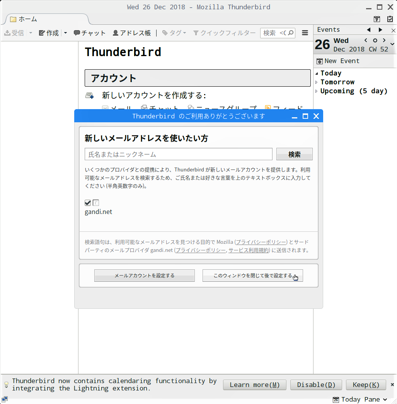Viewport: 397px width, 404px height.
Task: Click the Thunderbird heading text
Action: pyautogui.click(x=123, y=52)
